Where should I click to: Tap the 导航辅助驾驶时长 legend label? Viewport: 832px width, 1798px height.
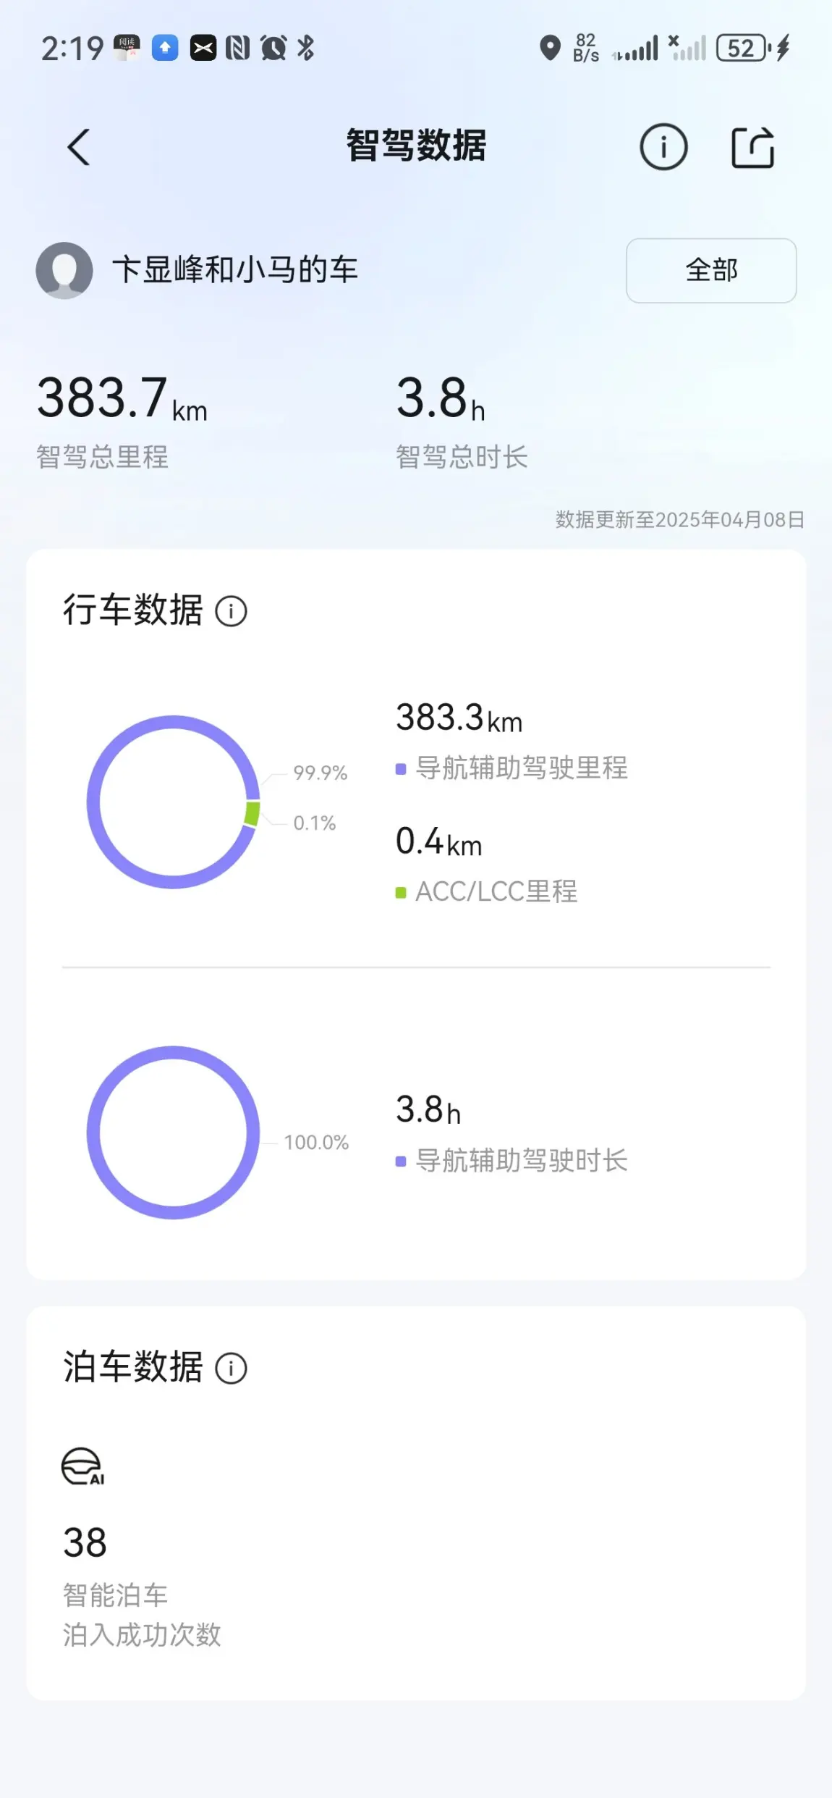click(x=521, y=1161)
